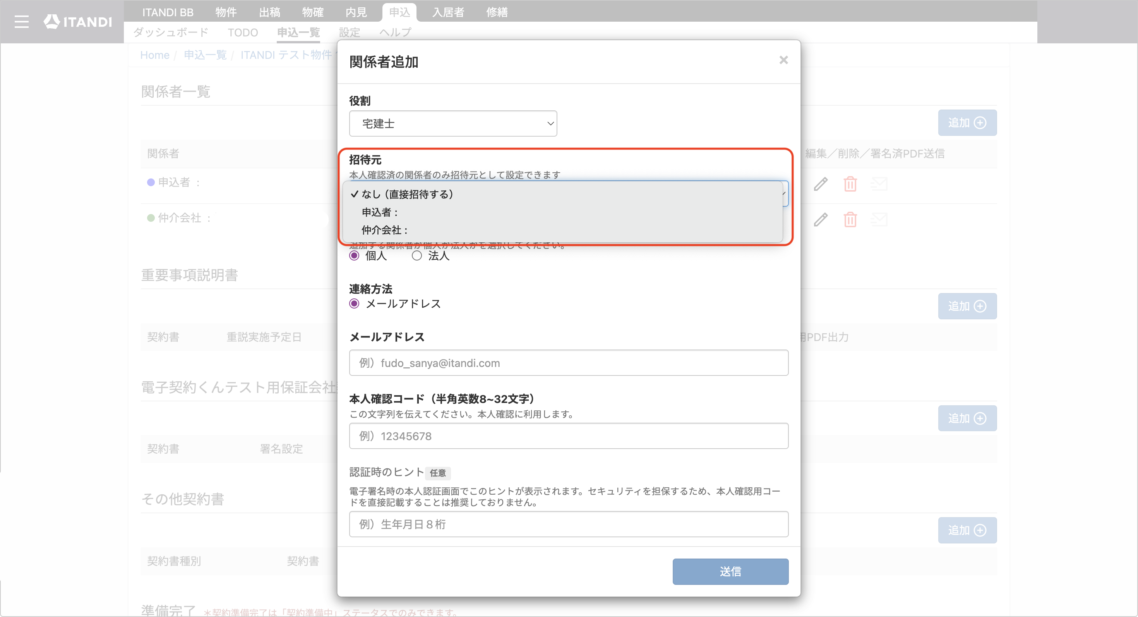The image size is (1138, 617).
Task: Open the ITANDI BB tab
Action: [168, 12]
